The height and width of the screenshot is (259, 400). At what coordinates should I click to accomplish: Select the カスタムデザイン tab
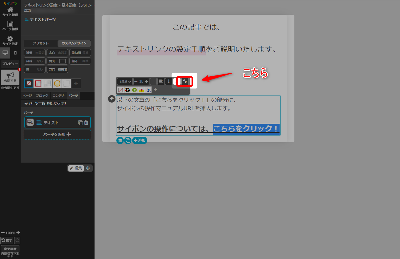click(74, 43)
